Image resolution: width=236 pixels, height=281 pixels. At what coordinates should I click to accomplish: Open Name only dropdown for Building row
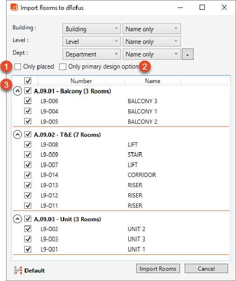pyautogui.click(x=152, y=29)
